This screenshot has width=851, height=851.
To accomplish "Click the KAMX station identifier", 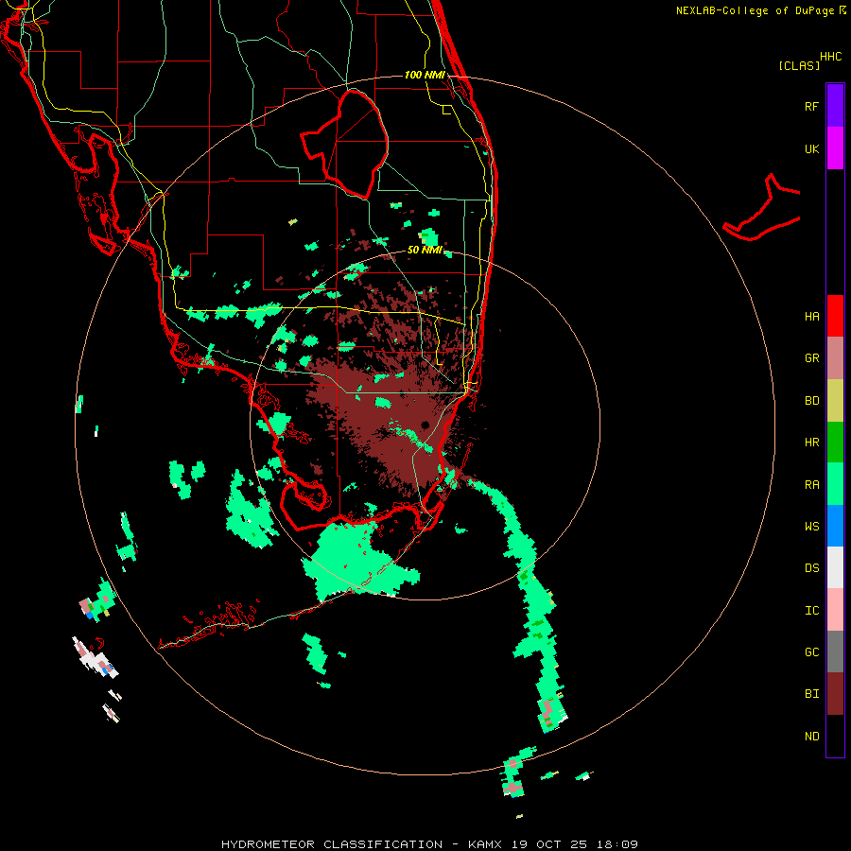I will (x=485, y=844).
